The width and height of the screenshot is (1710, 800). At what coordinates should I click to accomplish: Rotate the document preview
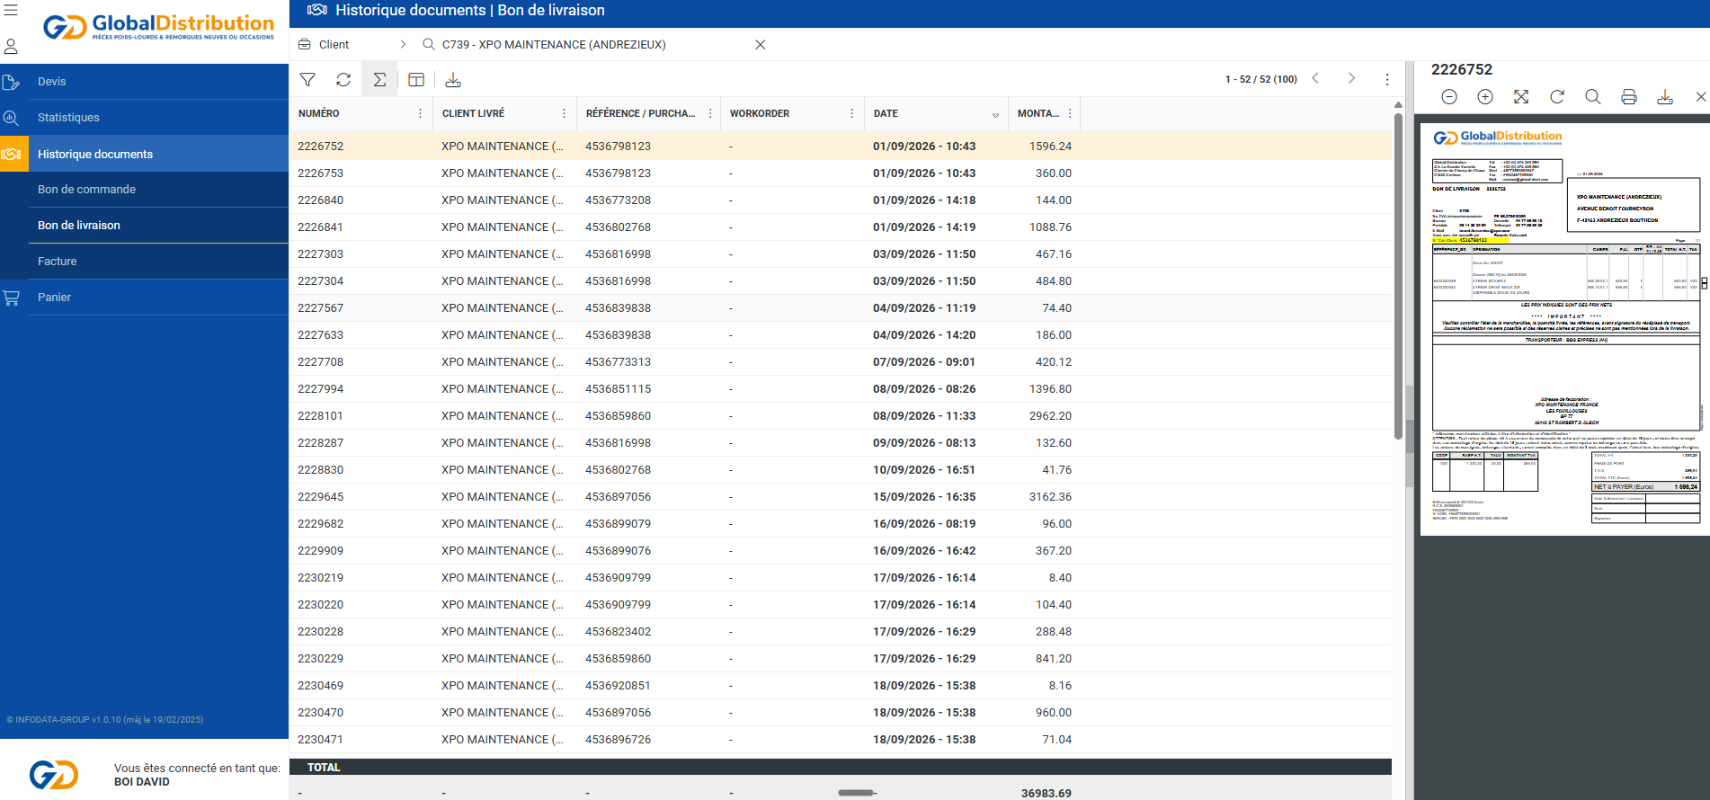click(1557, 97)
